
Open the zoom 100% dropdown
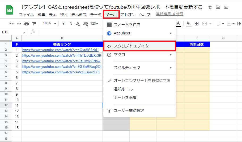click(49, 24)
